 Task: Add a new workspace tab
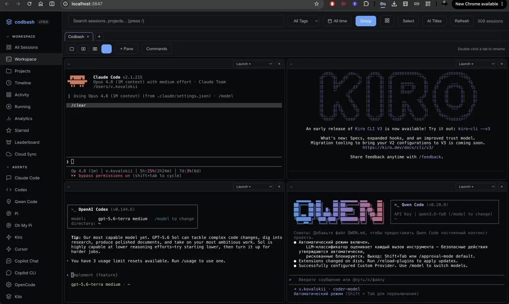[x=99, y=37]
